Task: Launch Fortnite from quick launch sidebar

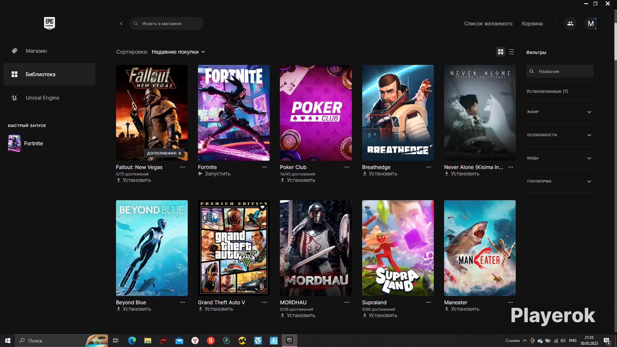Action: click(x=26, y=143)
